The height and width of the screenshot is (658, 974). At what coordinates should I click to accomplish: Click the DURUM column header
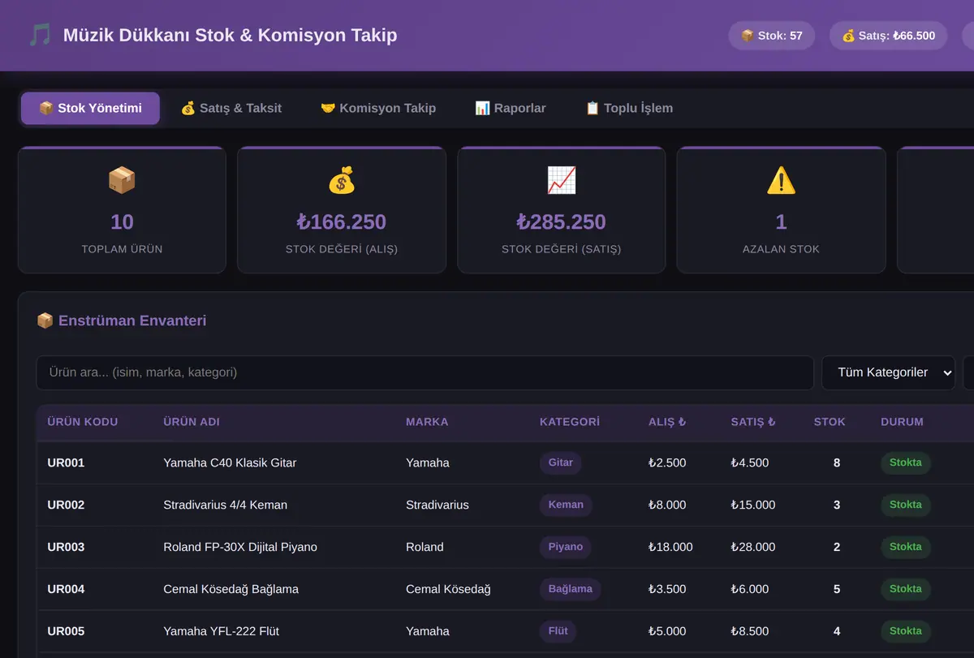(902, 422)
